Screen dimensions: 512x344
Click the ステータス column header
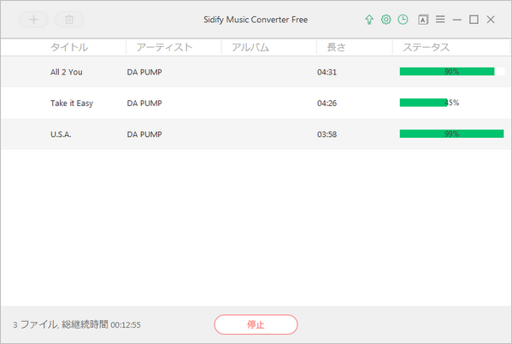pyautogui.click(x=427, y=47)
